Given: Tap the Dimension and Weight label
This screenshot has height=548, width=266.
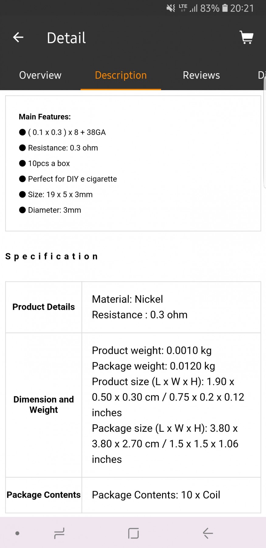Looking at the screenshot, I should pyautogui.click(x=43, y=405).
